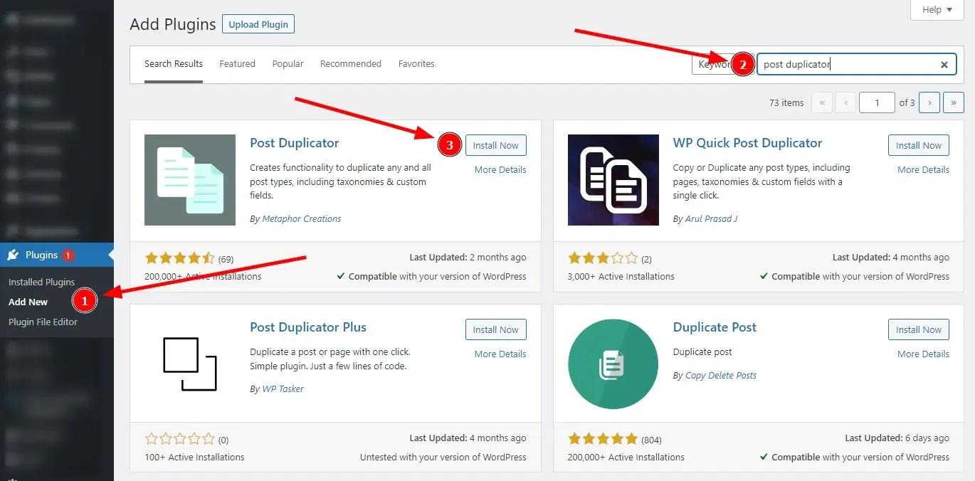
Task: Go to the last page double arrow
Action: [954, 102]
